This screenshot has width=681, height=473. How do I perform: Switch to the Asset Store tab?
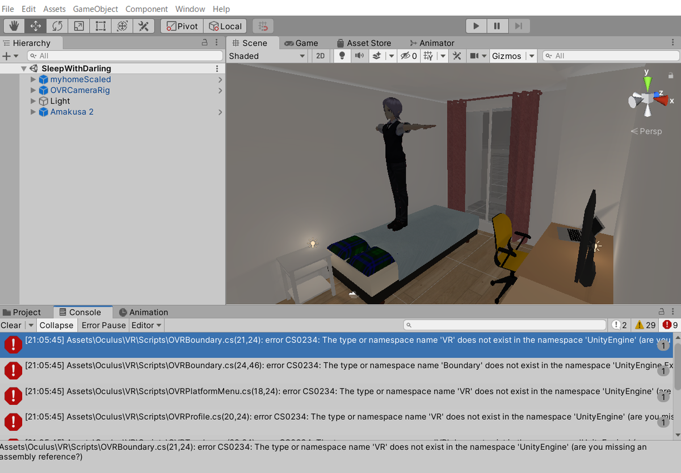click(x=364, y=43)
